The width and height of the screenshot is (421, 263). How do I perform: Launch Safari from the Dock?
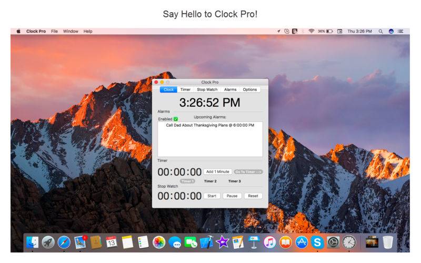(64, 242)
